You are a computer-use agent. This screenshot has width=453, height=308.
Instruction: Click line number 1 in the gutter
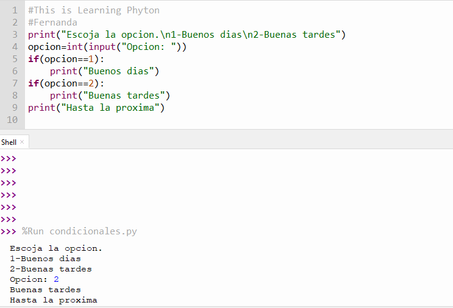[15, 10]
